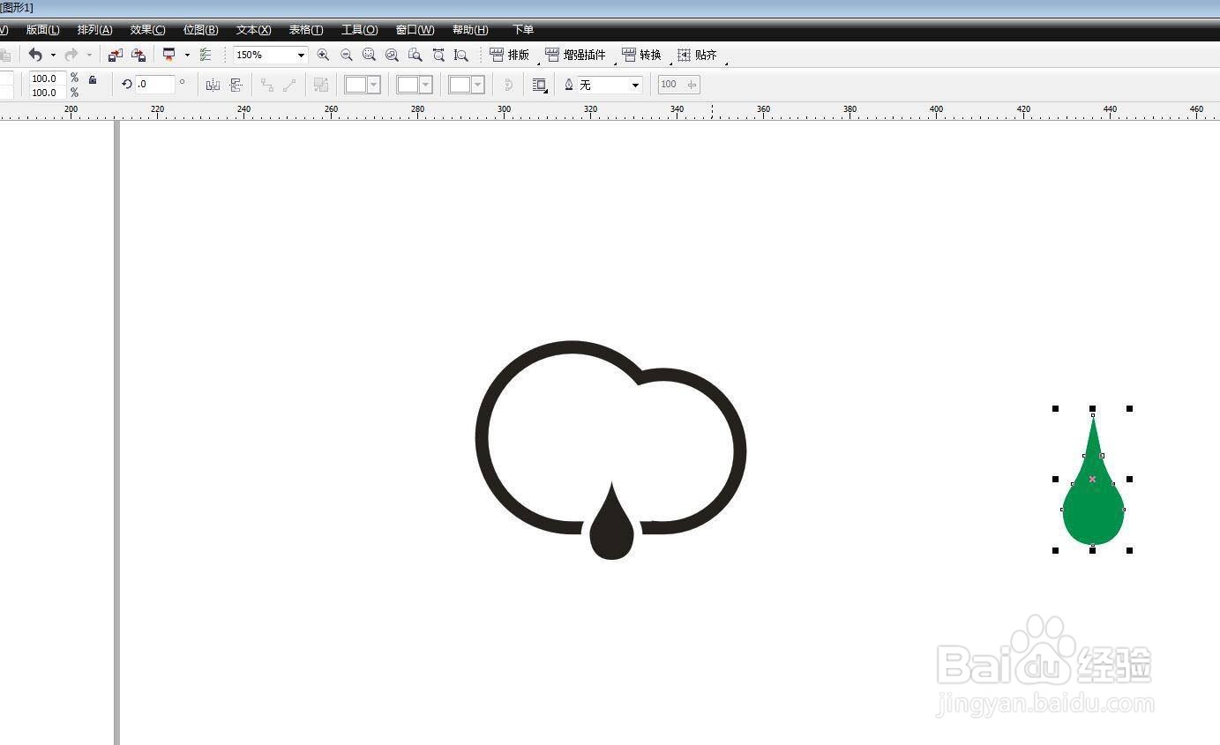1220x745 pixels.
Task: Click the rotation angle input field
Action: coord(154,85)
